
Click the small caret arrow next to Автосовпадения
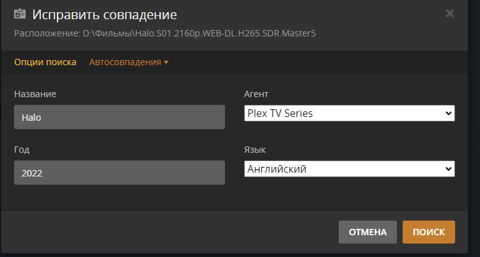166,63
